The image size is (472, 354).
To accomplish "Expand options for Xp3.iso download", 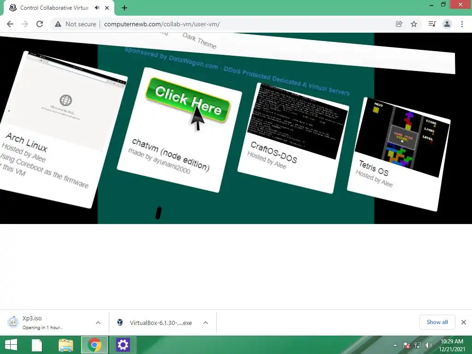I will [98, 323].
